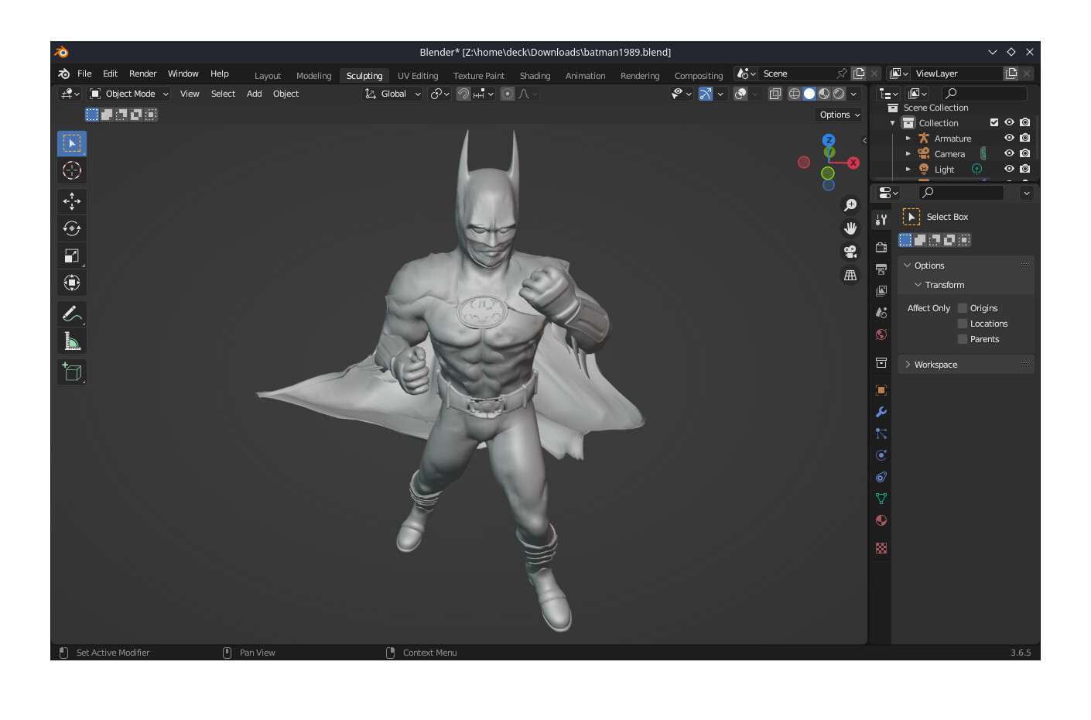Open the Particles properties tab
Image resolution: width=1091 pixels, height=720 pixels.
click(881, 434)
